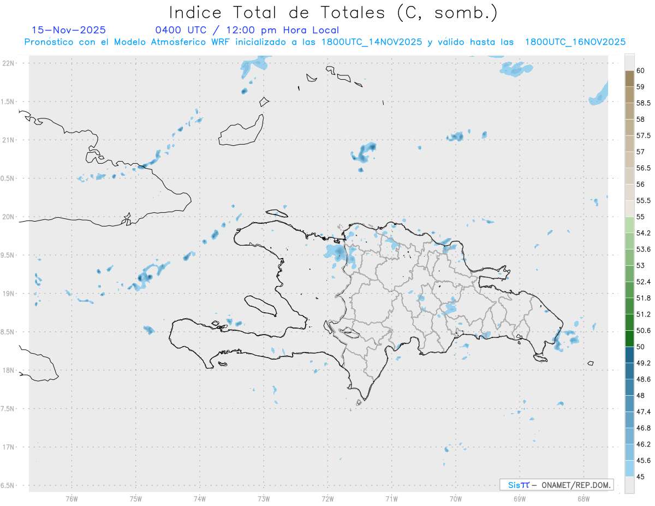Pick the dark green swatch between 50 and 50.6
The image size is (655, 506).
[x=629, y=338]
